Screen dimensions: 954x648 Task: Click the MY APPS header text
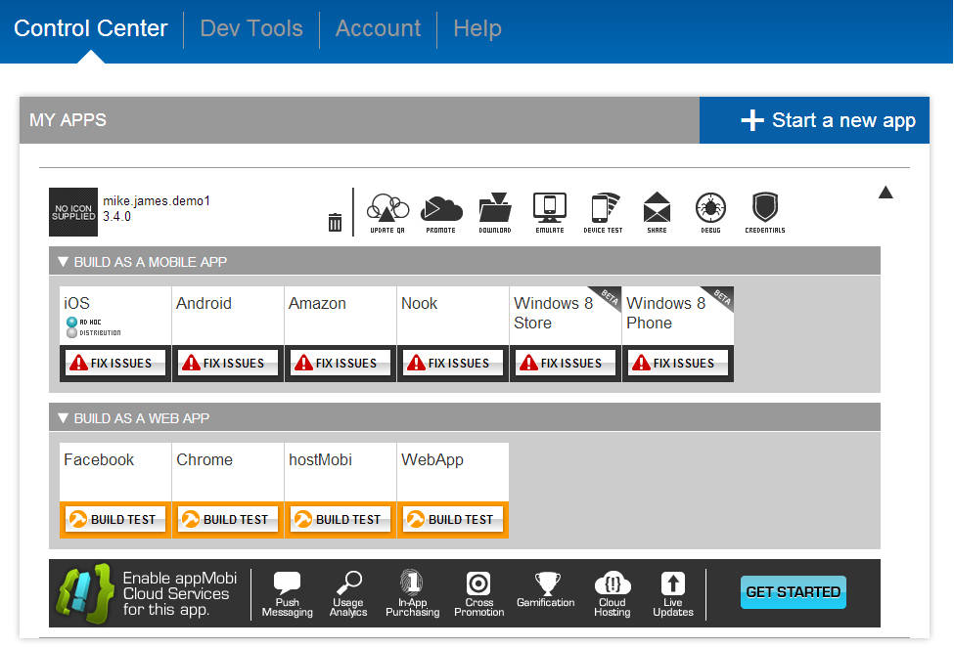[68, 120]
